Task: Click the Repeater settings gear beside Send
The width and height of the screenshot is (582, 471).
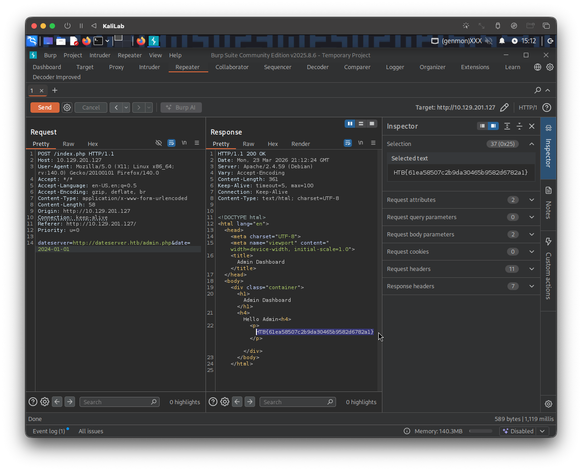Action: click(x=67, y=108)
